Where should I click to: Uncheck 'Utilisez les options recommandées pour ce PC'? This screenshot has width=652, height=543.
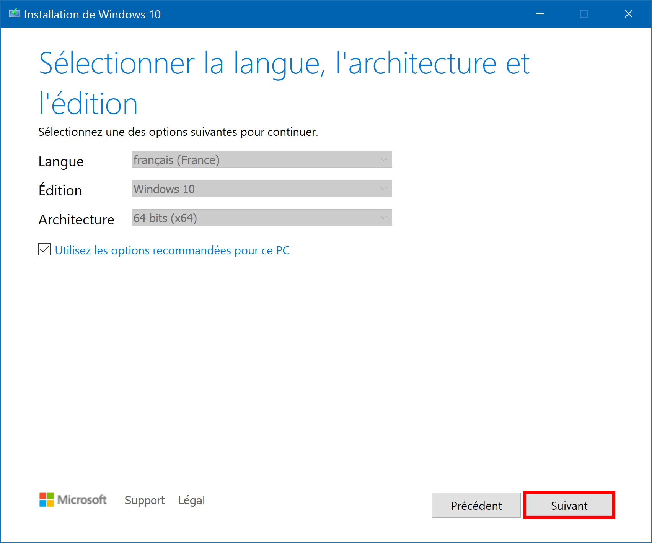[x=44, y=250]
